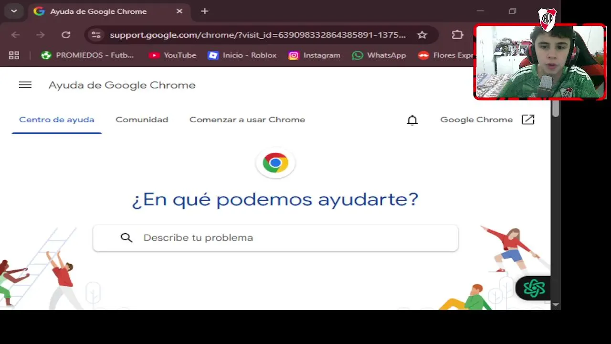
Task: Open the WhatsApp bookmark
Action: coord(379,55)
